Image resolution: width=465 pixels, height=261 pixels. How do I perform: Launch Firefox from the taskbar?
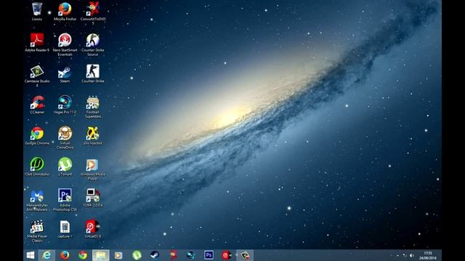pos(65,255)
